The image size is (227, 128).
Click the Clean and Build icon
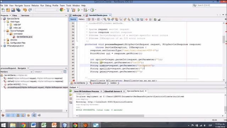coord(73,10)
